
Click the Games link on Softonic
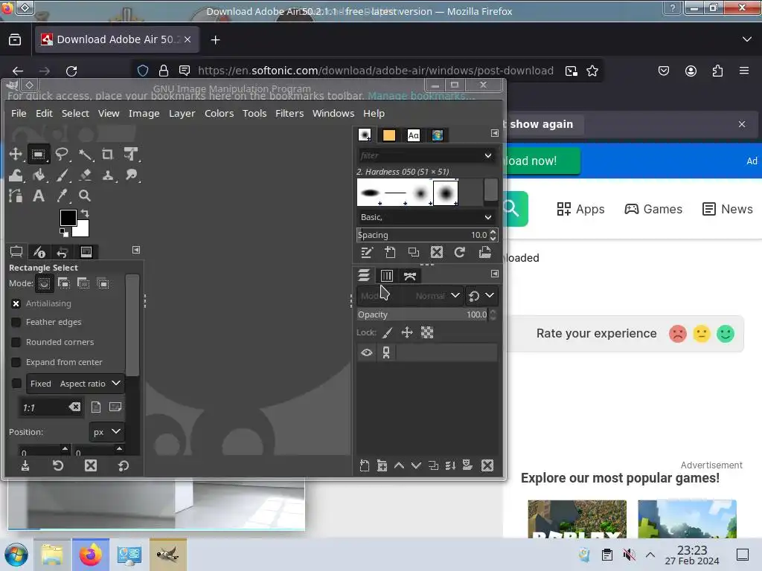653,209
